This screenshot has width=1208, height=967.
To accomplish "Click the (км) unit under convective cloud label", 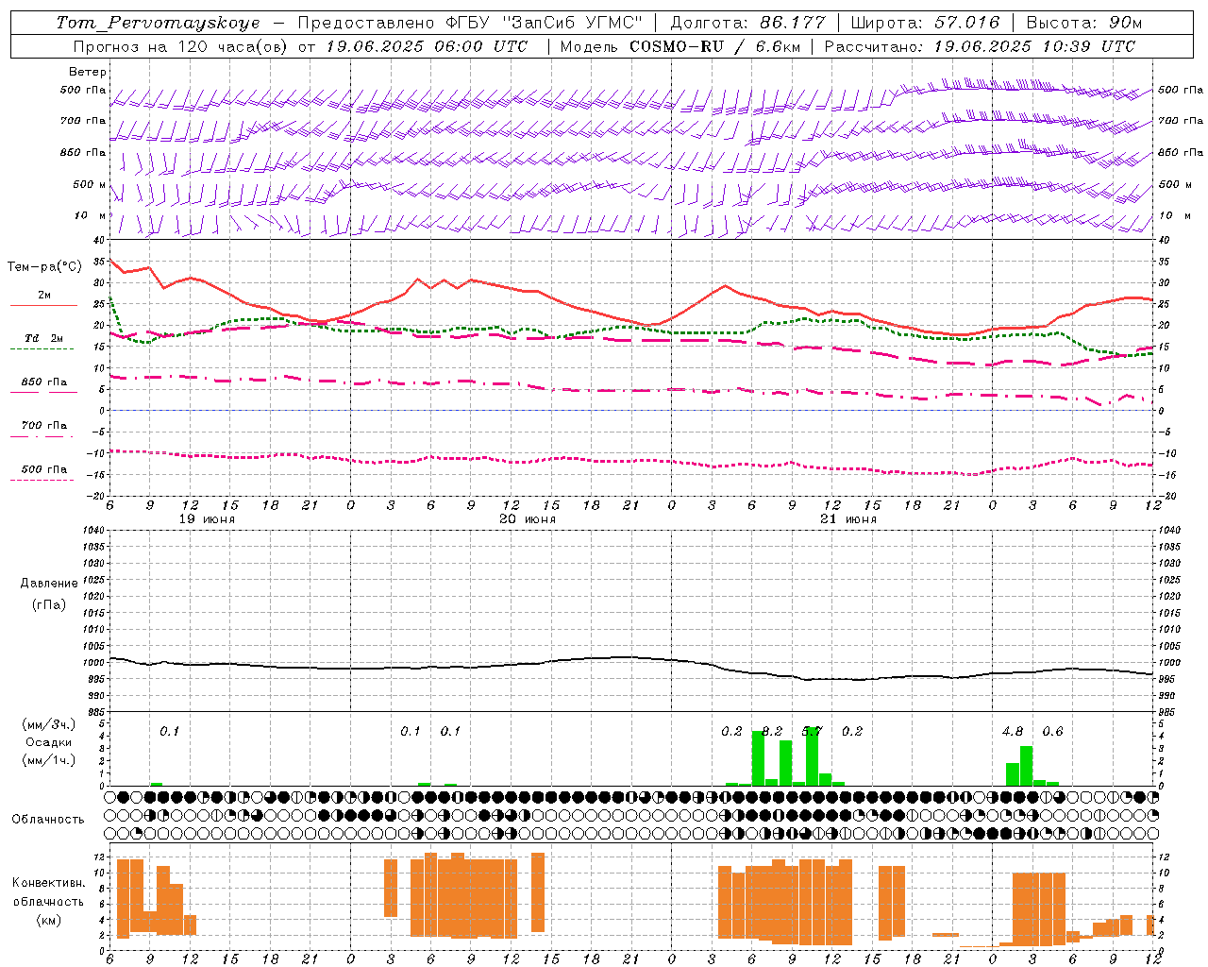I will point(48,920).
